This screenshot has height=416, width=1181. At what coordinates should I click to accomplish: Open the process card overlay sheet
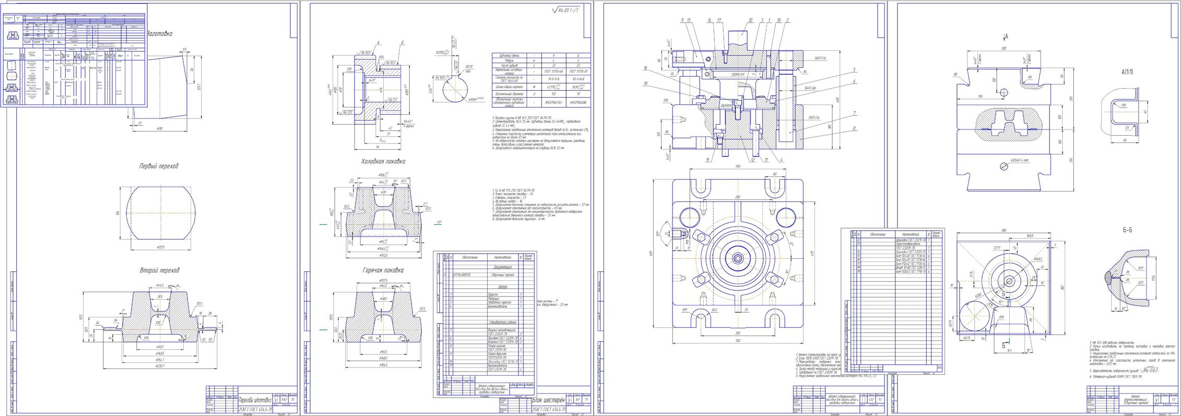(74, 55)
